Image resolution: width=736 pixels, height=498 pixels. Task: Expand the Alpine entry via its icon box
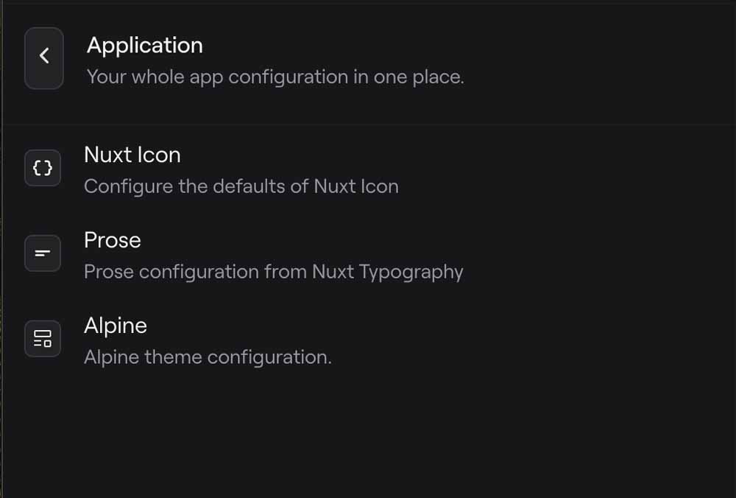click(43, 340)
